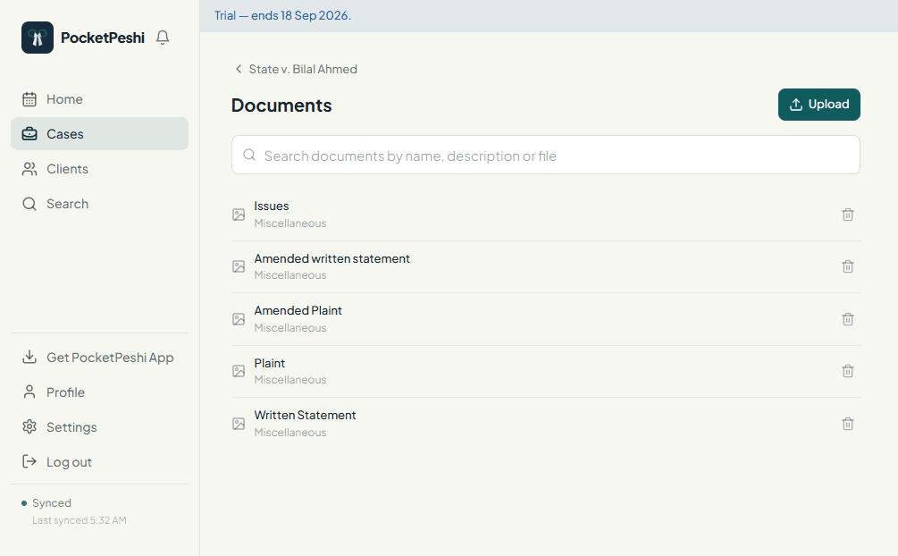
Task: Click the PocketPeshi brand name
Action: [103, 38]
